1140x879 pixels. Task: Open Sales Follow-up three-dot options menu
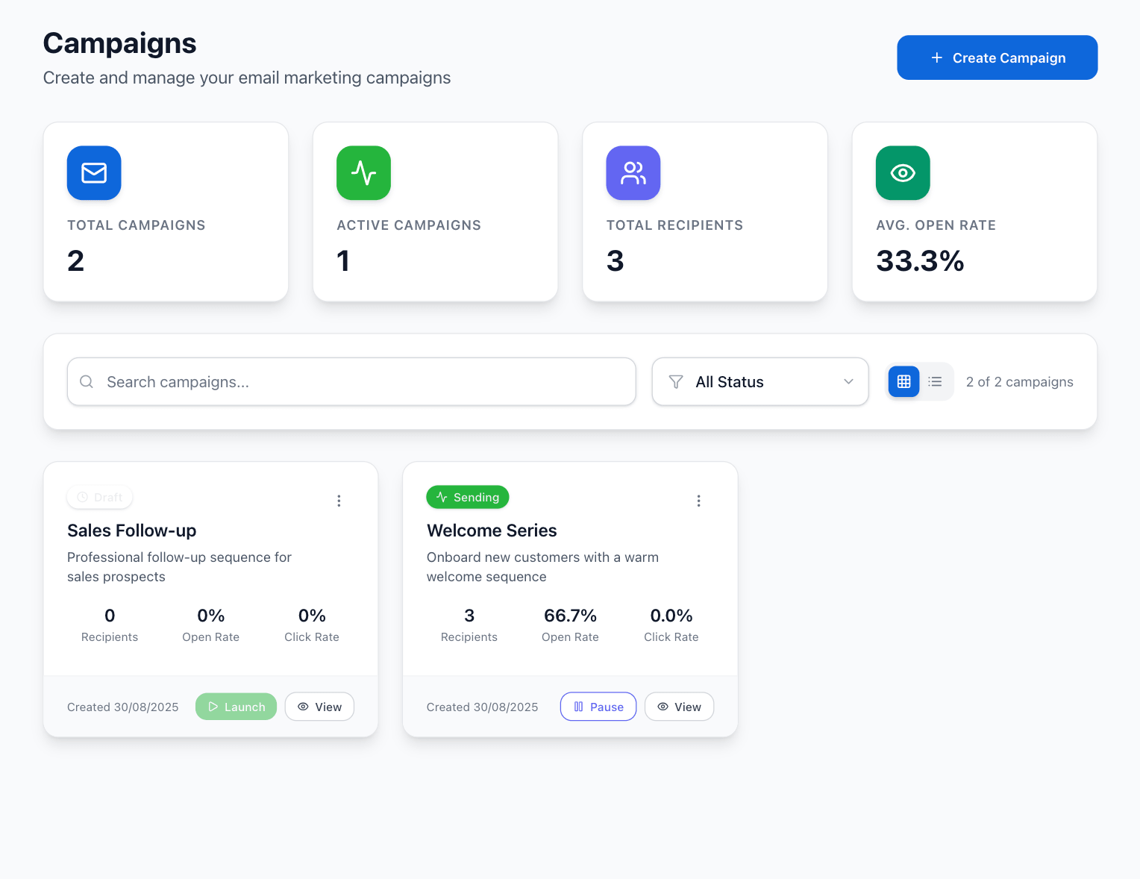click(x=339, y=501)
